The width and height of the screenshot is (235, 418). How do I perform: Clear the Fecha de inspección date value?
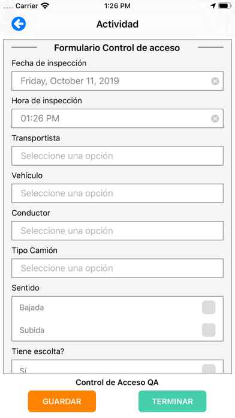coord(215,81)
